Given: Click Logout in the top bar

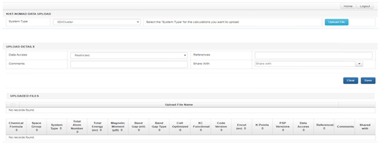Looking at the screenshot, I should pyautogui.click(x=365, y=6).
